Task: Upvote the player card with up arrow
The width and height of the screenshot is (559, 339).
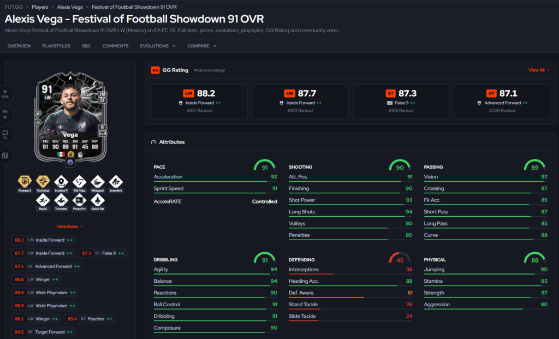Action: [5, 94]
